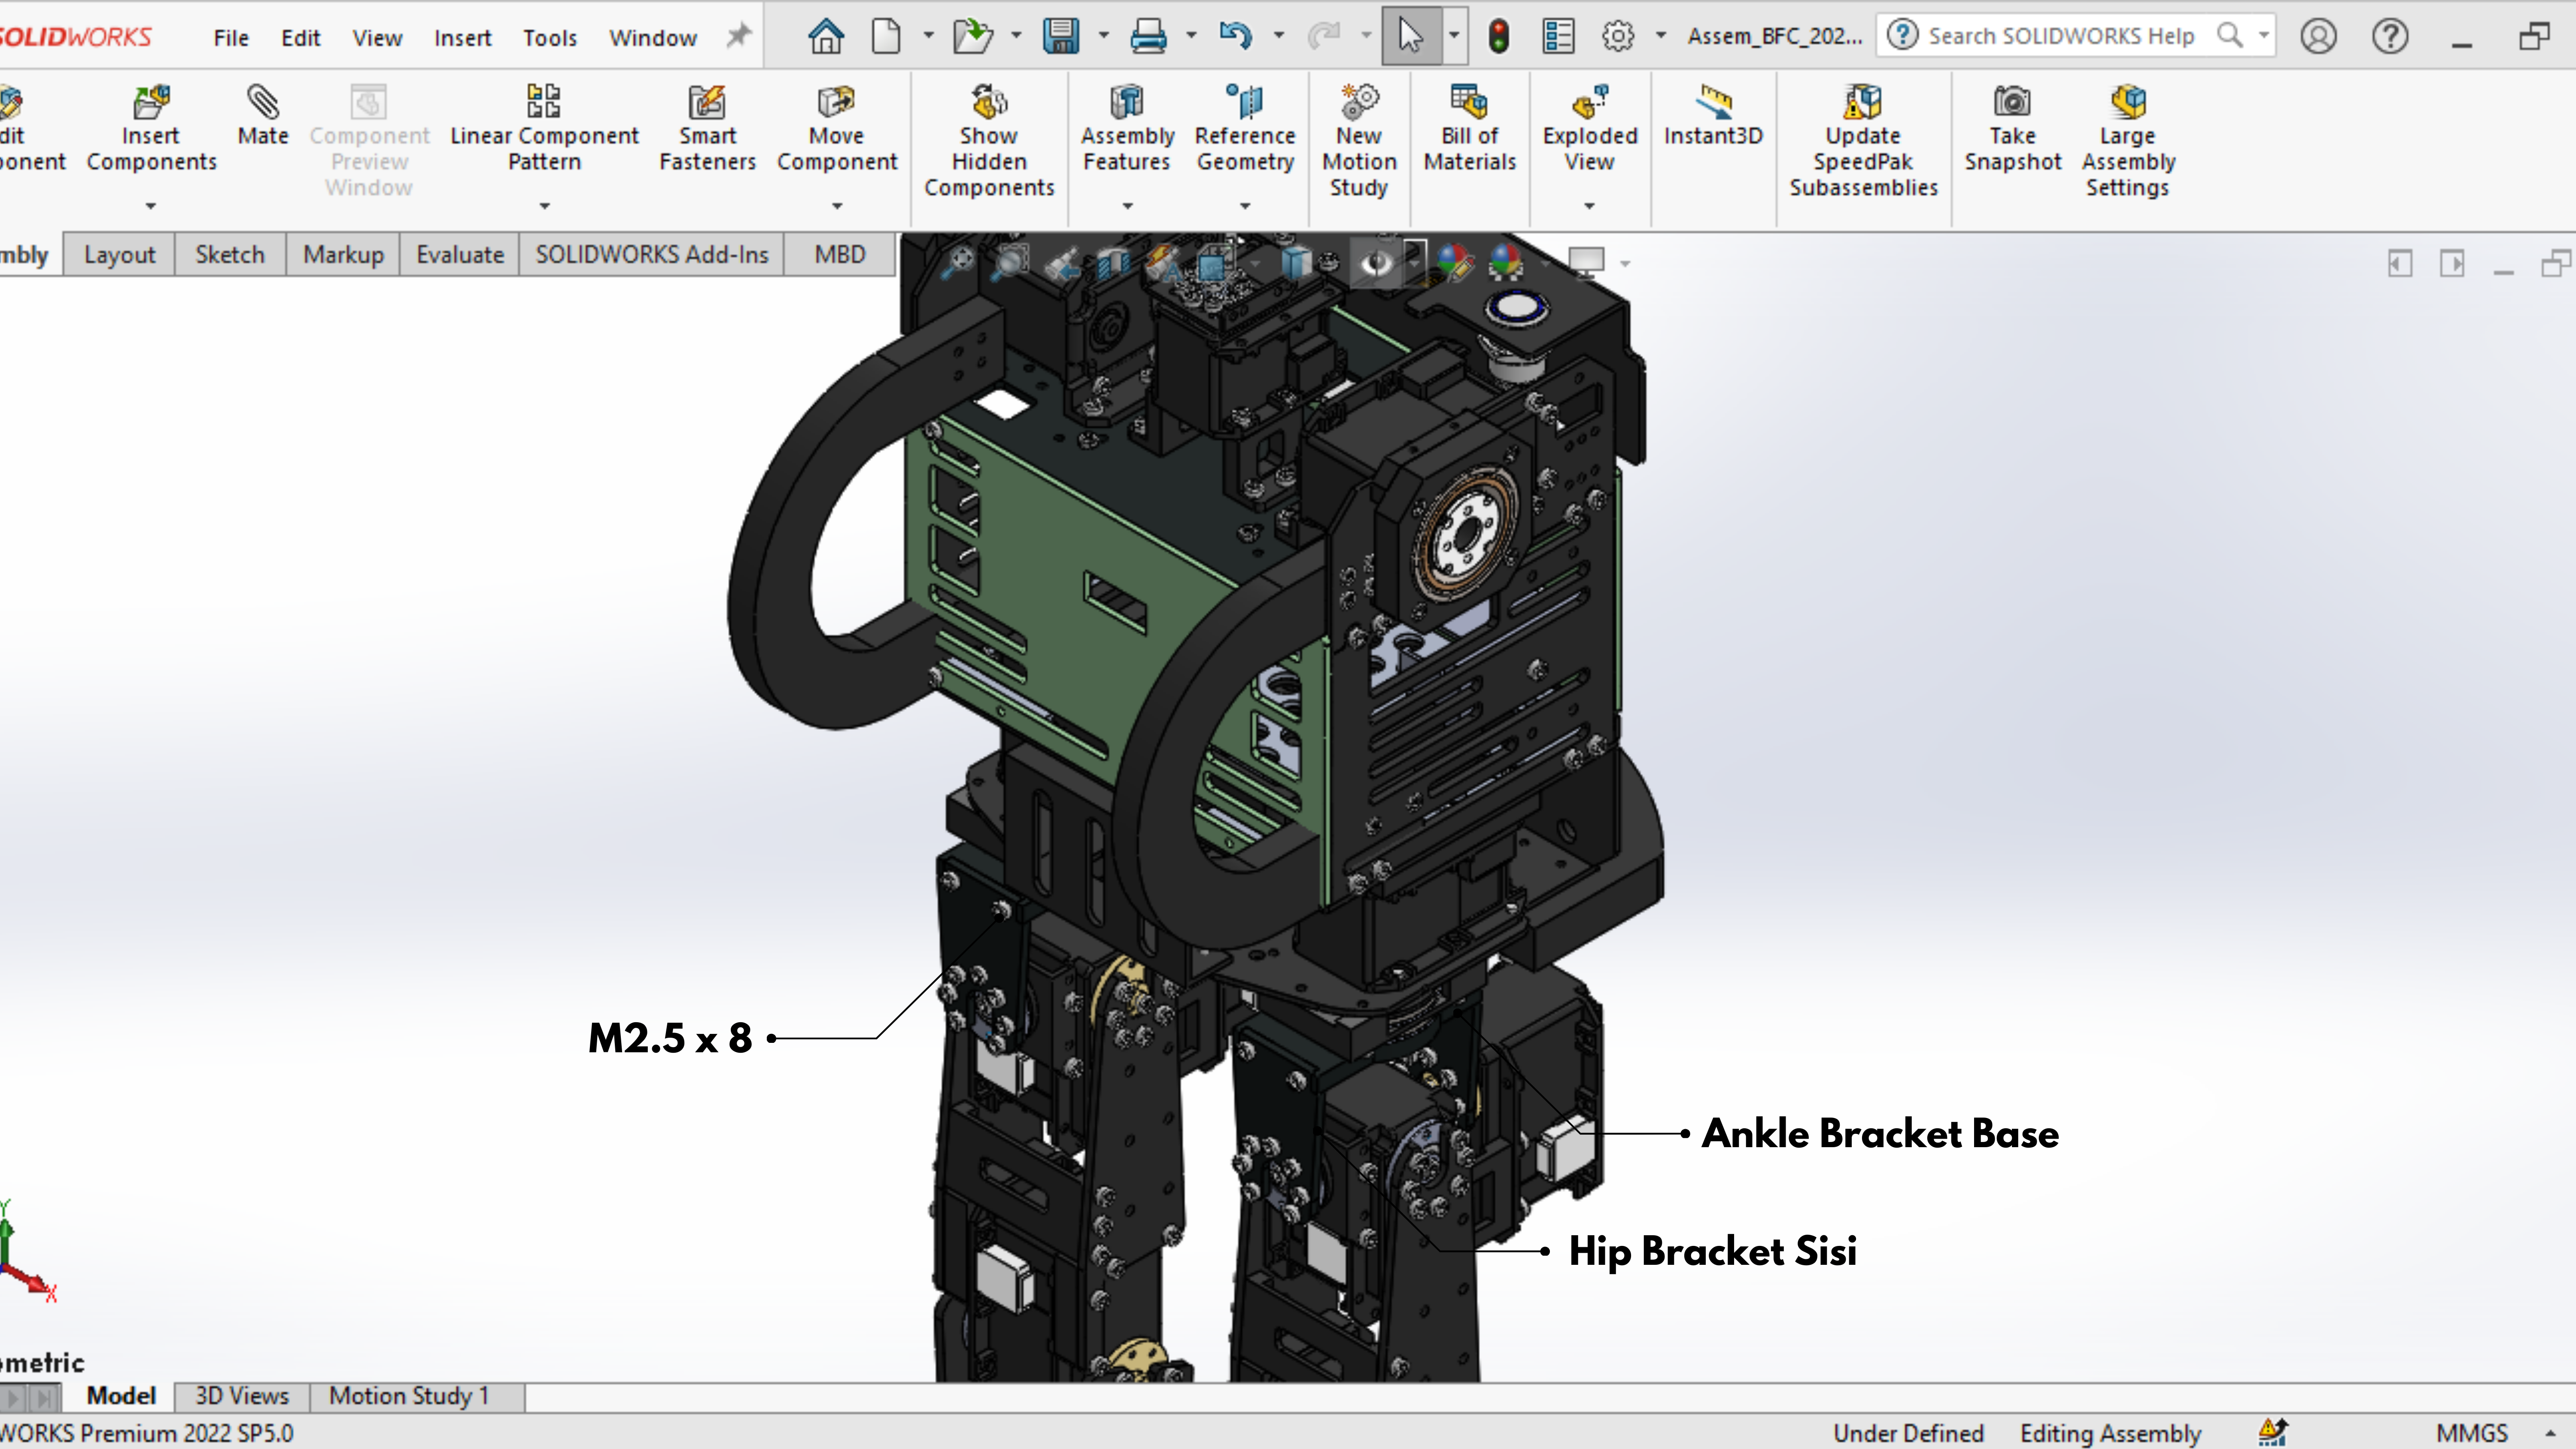This screenshot has width=2576, height=1449.
Task: Open the Tools menu
Action: click(550, 38)
